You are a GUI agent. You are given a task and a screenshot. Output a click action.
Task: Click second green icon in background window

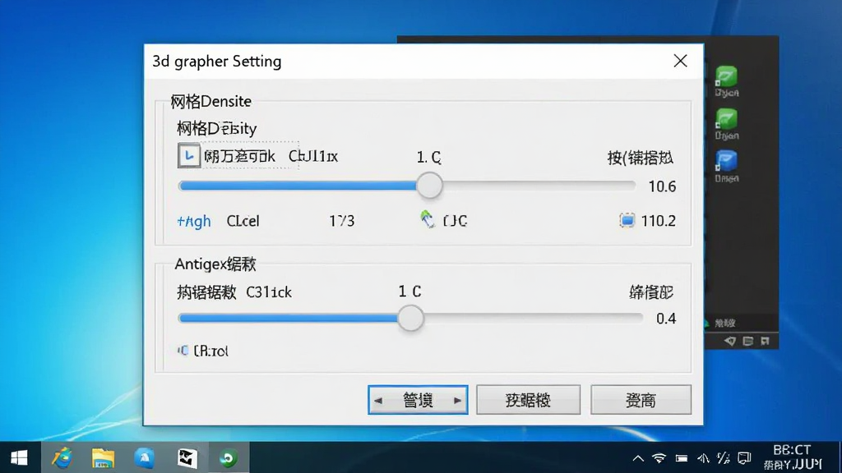pos(726,119)
